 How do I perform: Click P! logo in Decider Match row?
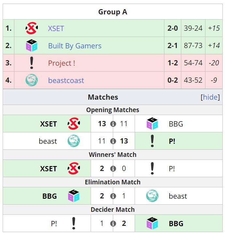74,223
